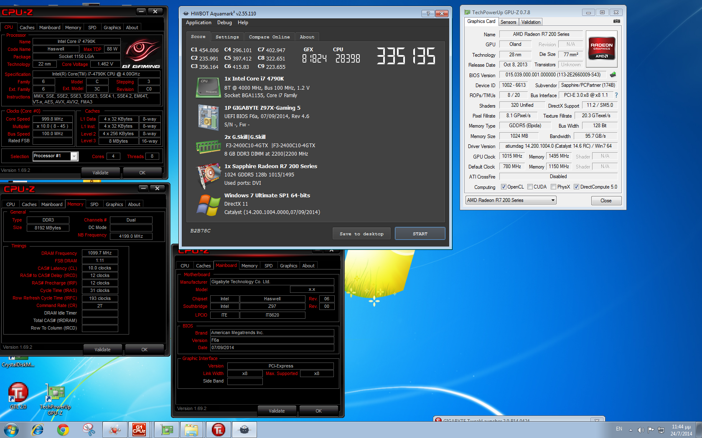Click the volume speaker tray icon
Viewport: 702px width, 438px height.
[641, 430]
